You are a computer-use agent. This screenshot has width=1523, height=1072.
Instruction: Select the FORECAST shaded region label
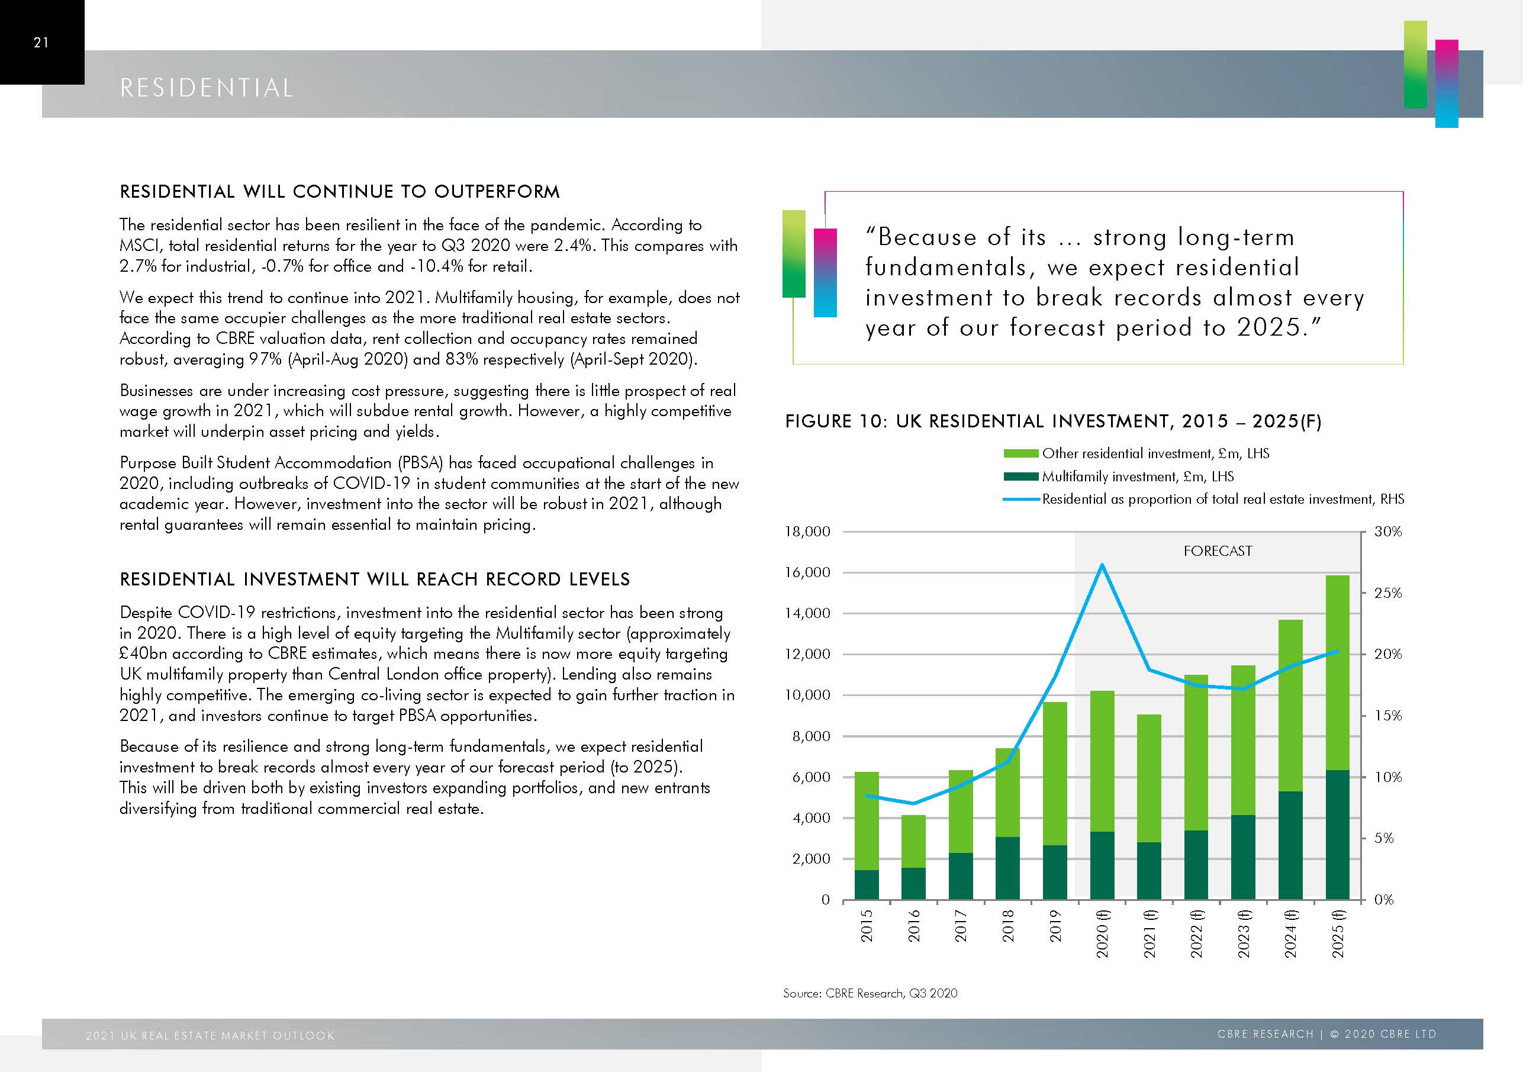click(1219, 551)
